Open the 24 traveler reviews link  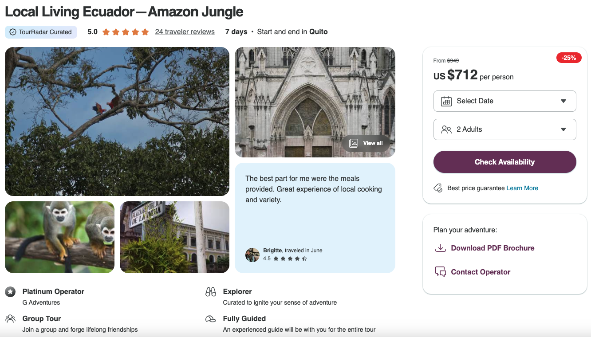coord(185,32)
